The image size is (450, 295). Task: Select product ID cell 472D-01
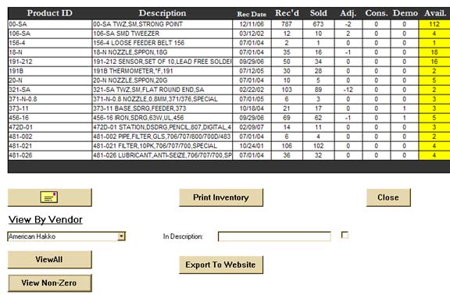click(50, 127)
